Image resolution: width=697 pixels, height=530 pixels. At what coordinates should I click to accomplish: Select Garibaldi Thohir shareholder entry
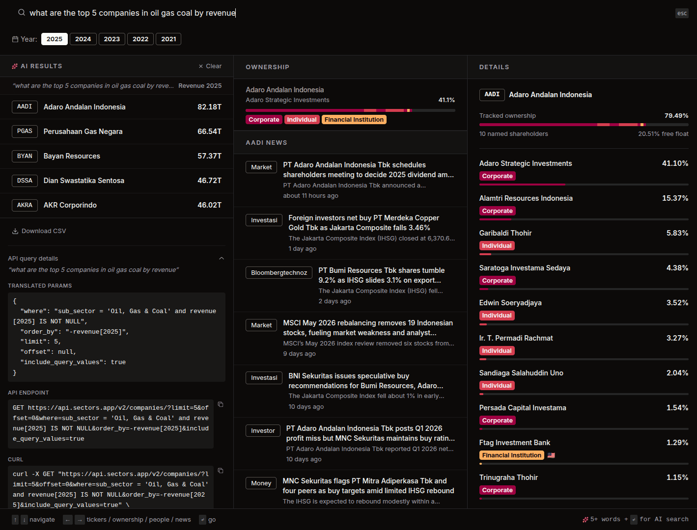coord(584,240)
